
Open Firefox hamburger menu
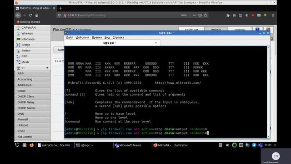(x=273, y=15)
